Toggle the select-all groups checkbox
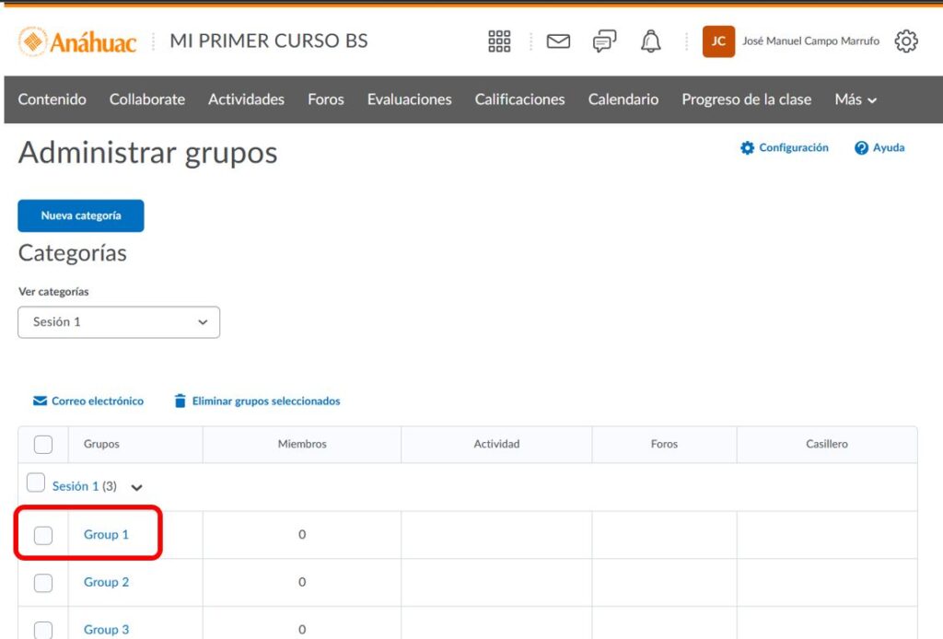943x639 pixels. 43,445
